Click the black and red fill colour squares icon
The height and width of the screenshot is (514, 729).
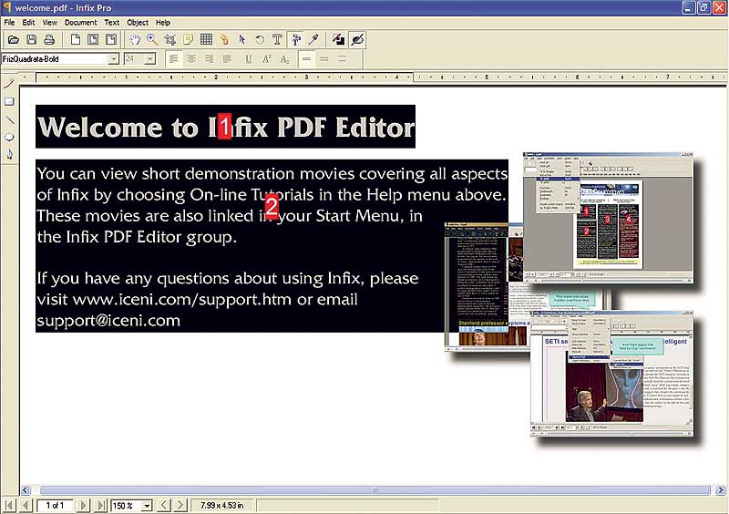pyautogui.click(x=338, y=40)
